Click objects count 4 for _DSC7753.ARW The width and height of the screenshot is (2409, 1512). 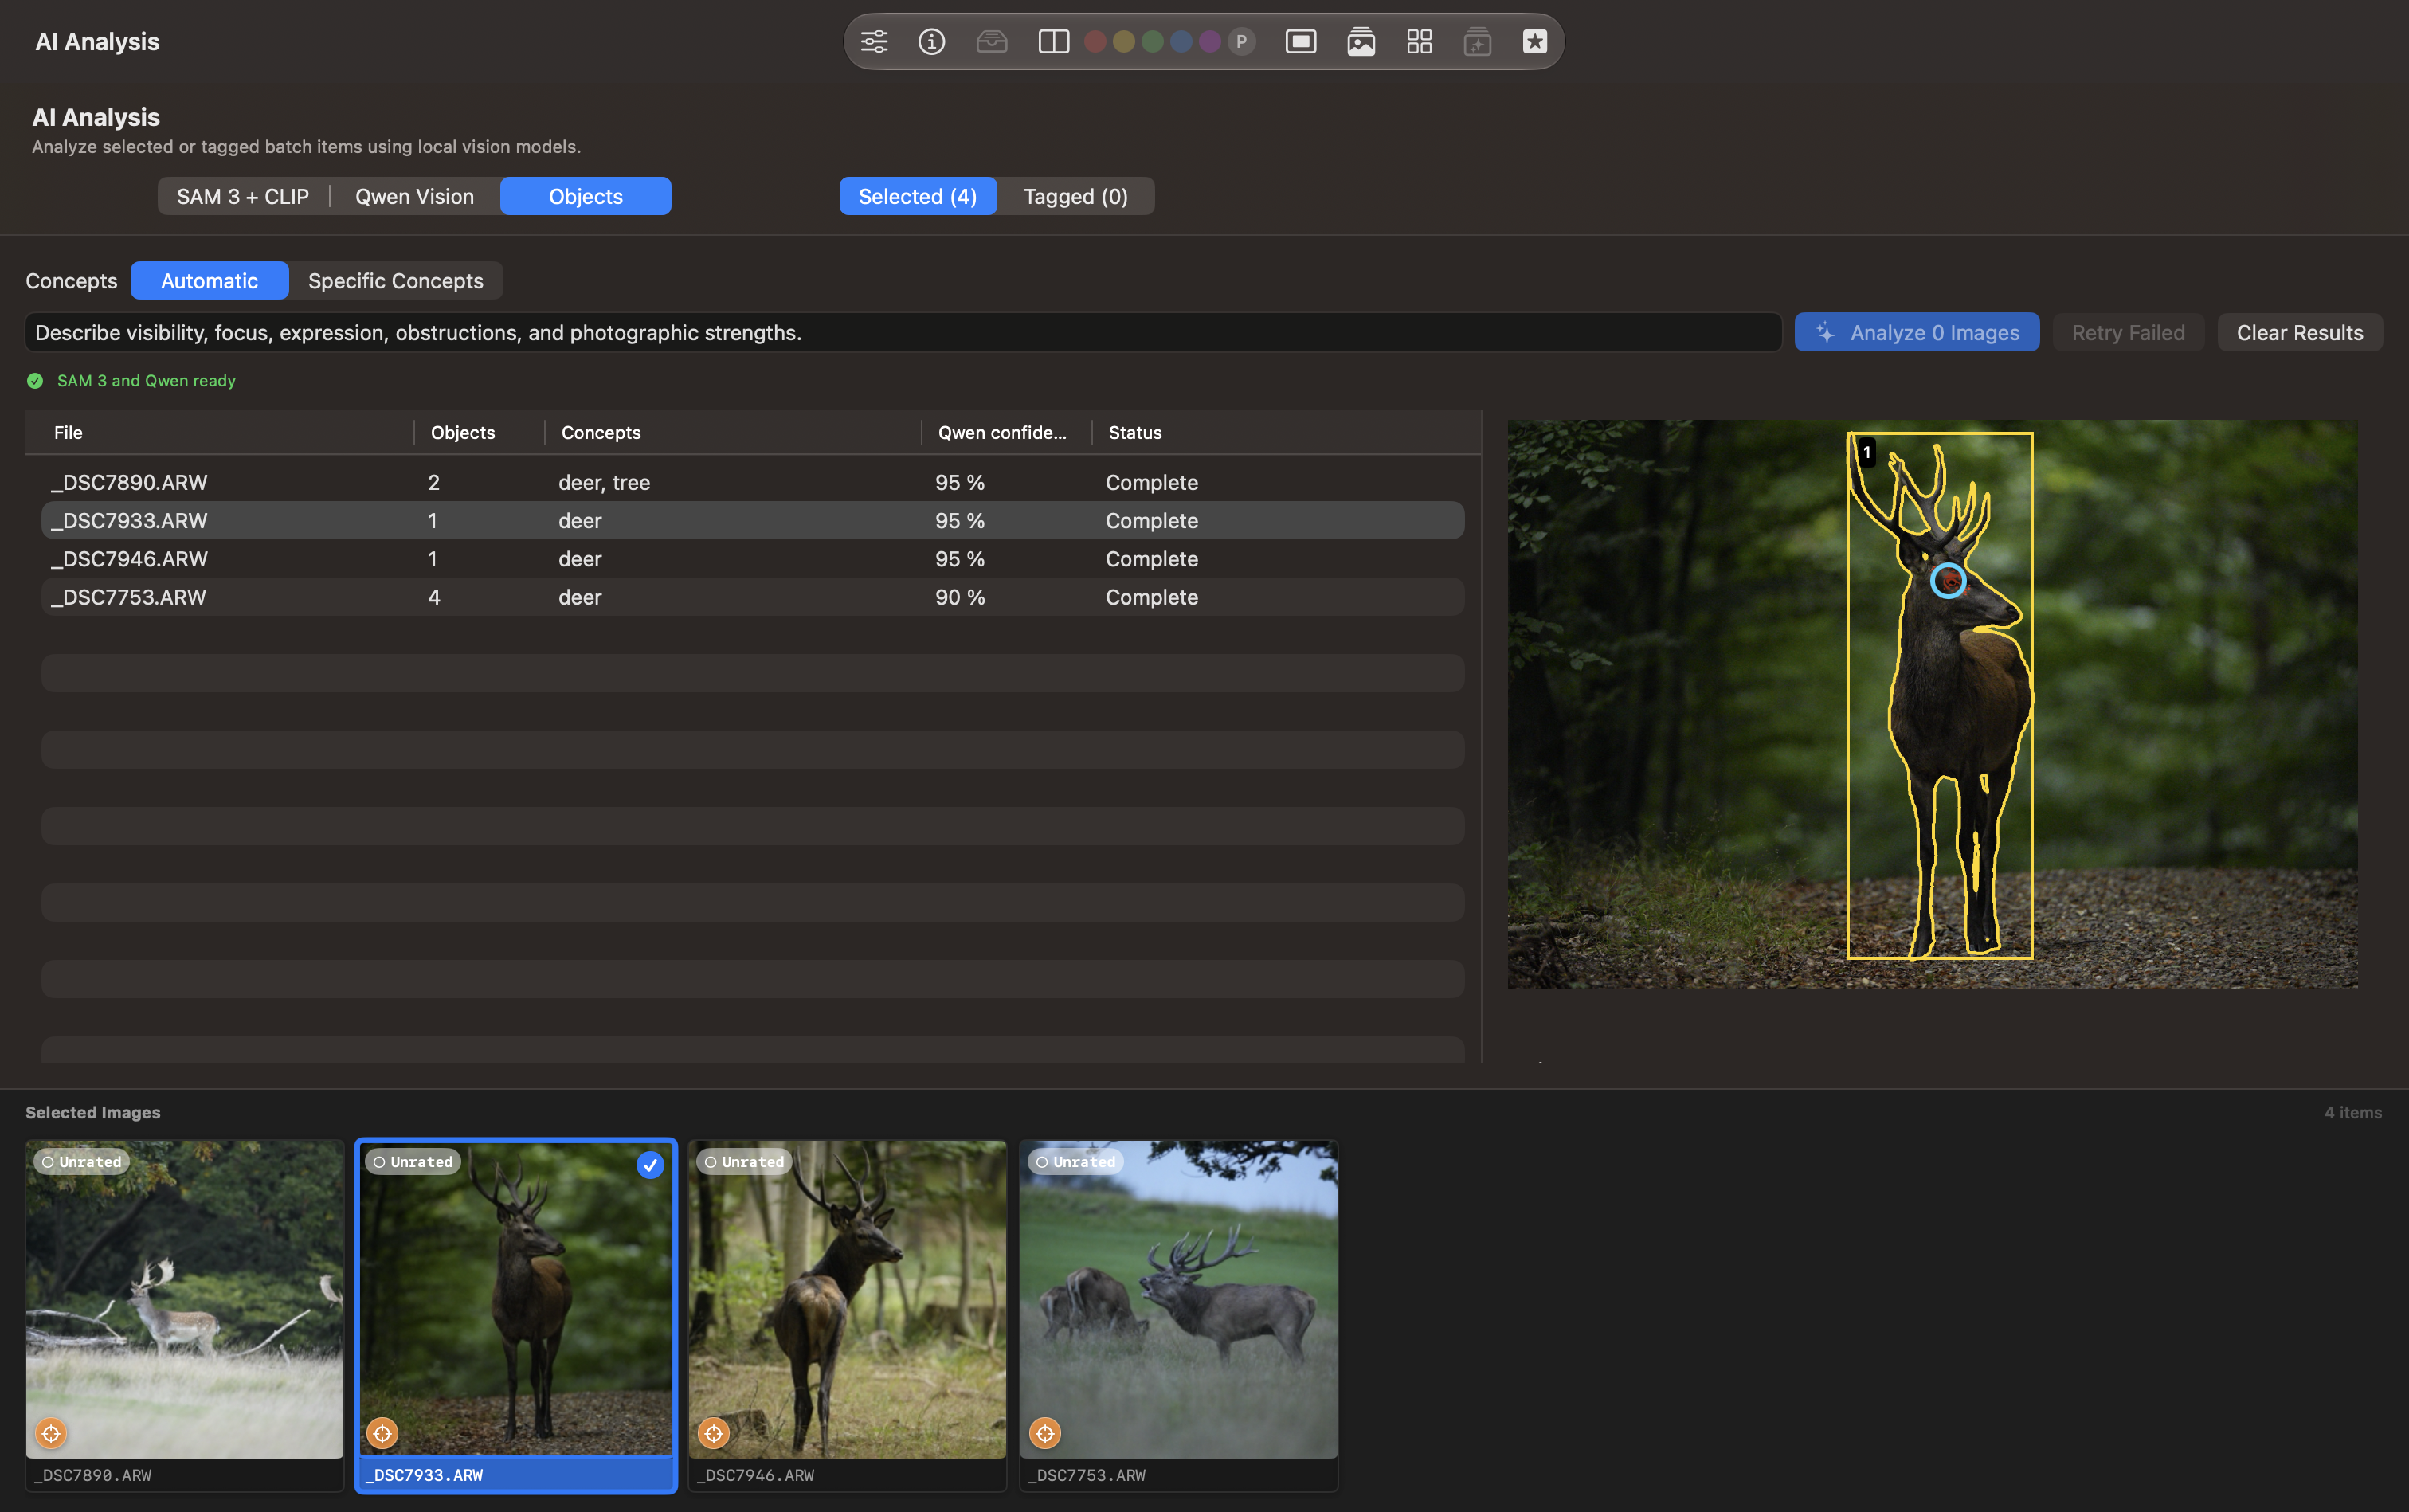434,597
